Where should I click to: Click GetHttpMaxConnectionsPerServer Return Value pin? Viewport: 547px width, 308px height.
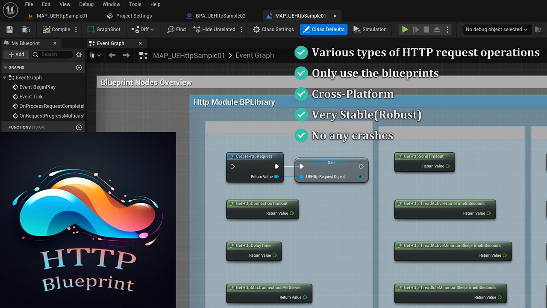coord(305,297)
